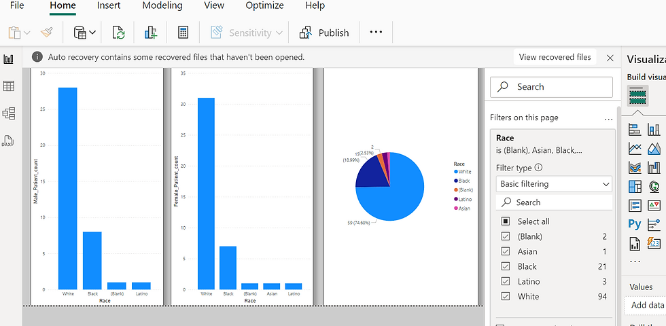
Task: Select the stacked bar chart visual
Action: pyautogui.click(x=635, y=130)
